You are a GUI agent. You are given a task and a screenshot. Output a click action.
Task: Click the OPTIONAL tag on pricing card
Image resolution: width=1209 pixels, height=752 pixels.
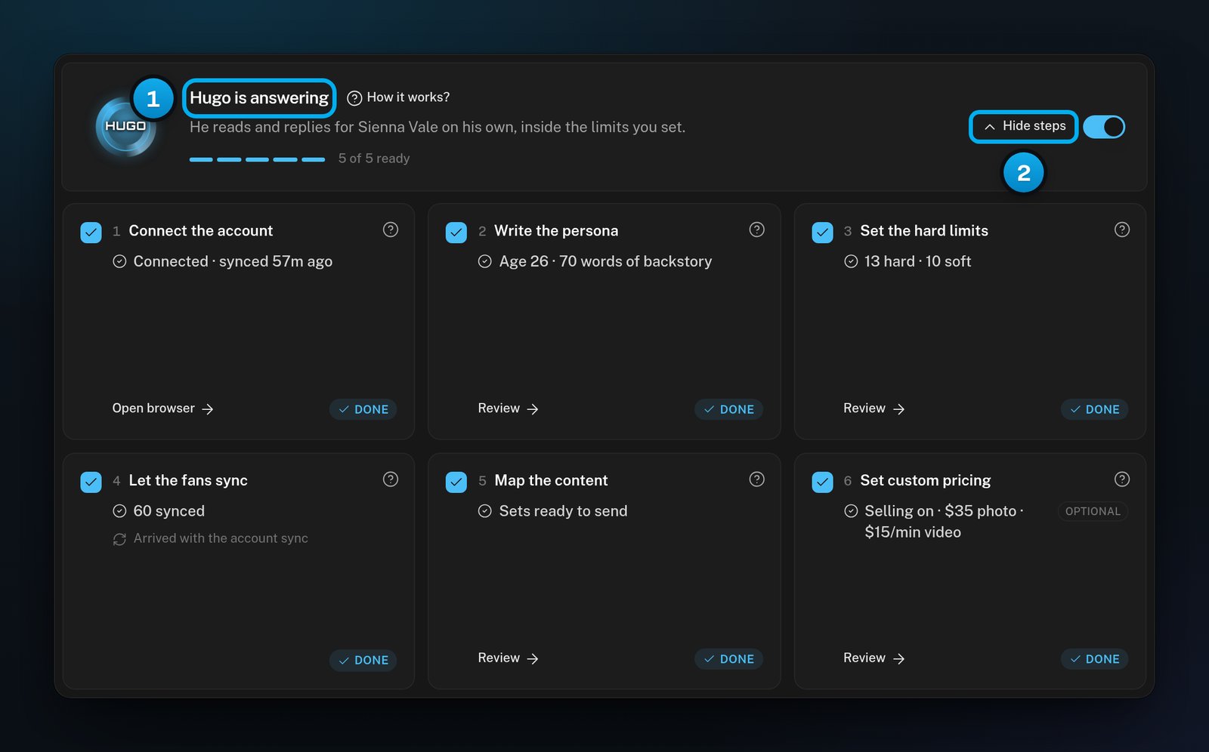point(1093,511)
